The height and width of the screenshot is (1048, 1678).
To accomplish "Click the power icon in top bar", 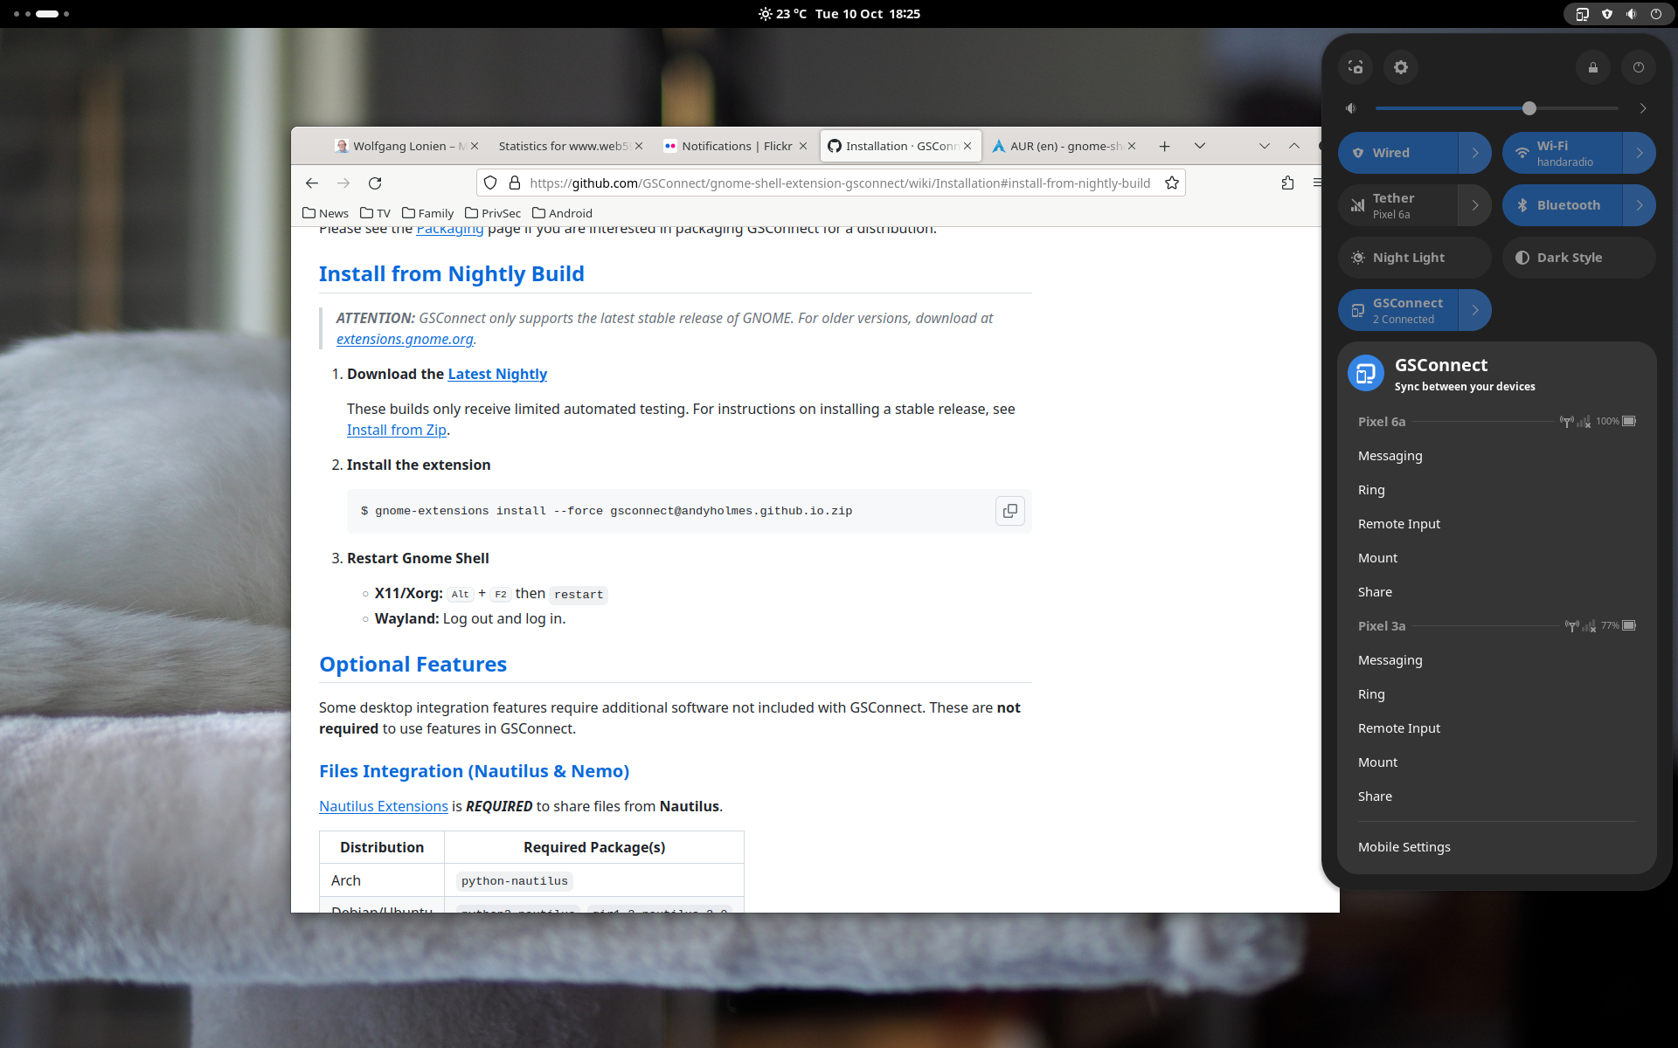I will (x=1655, y=14).
